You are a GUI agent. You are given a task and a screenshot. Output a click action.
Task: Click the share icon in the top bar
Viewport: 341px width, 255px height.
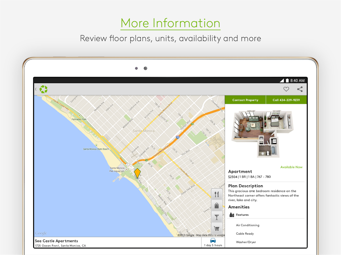tap(300, 89)
